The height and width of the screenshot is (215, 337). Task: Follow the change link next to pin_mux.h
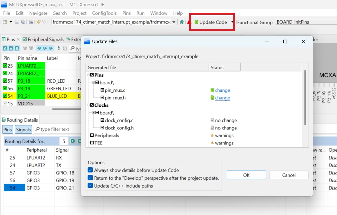pyautogui.click(x=223, y=98)
